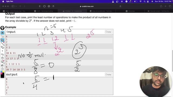Click the 'Output' section heading
The image size is (173, 97).
click(10, 14)
